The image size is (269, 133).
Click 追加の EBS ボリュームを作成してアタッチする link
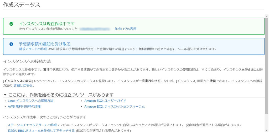(41, 131)
